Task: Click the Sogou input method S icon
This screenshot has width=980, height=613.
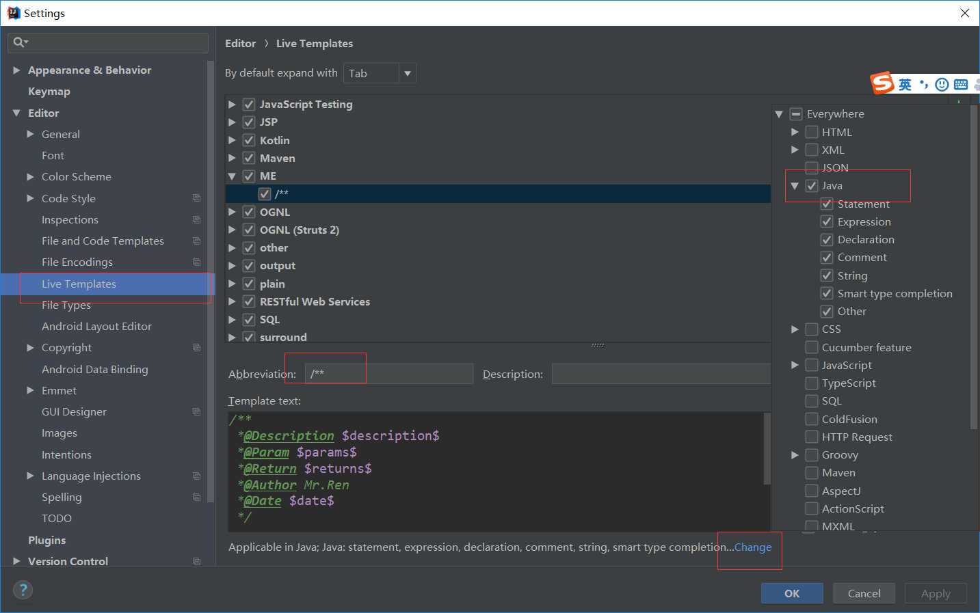Action: point(882,83)
